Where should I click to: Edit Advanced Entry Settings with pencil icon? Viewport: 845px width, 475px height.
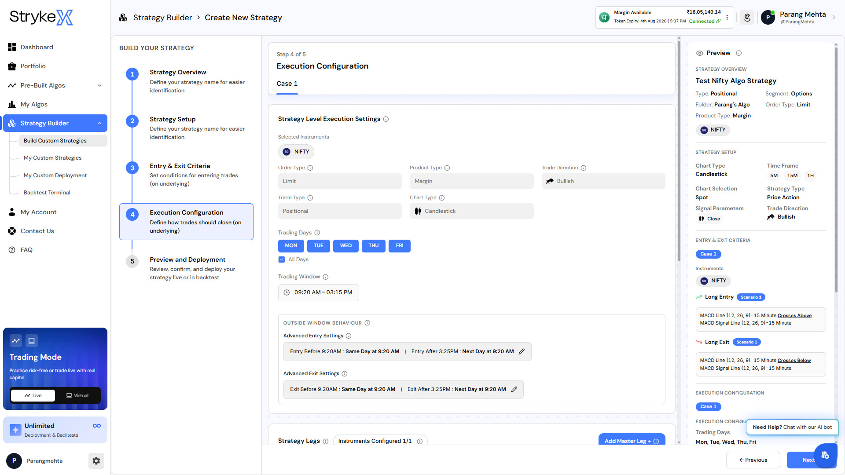point(522,352)
